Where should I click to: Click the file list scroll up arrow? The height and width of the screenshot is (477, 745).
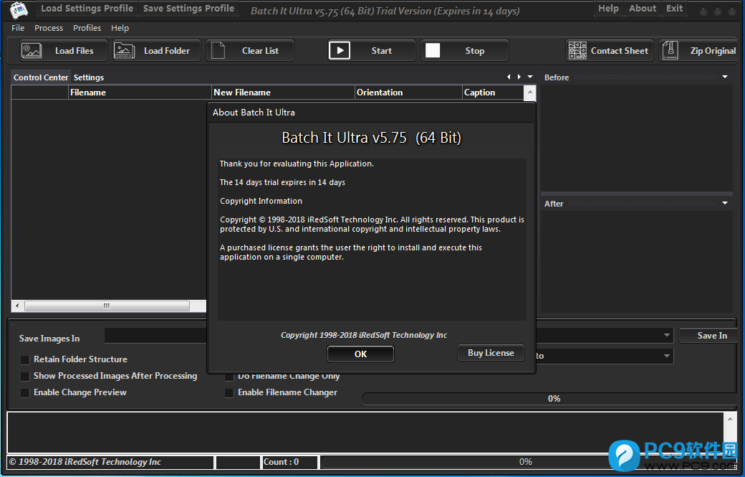pos(530,93)
